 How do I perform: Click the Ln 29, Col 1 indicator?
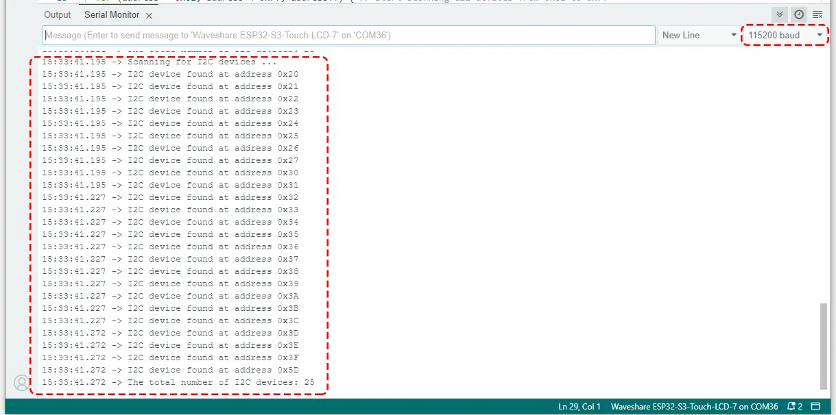[x=580, y=407]
